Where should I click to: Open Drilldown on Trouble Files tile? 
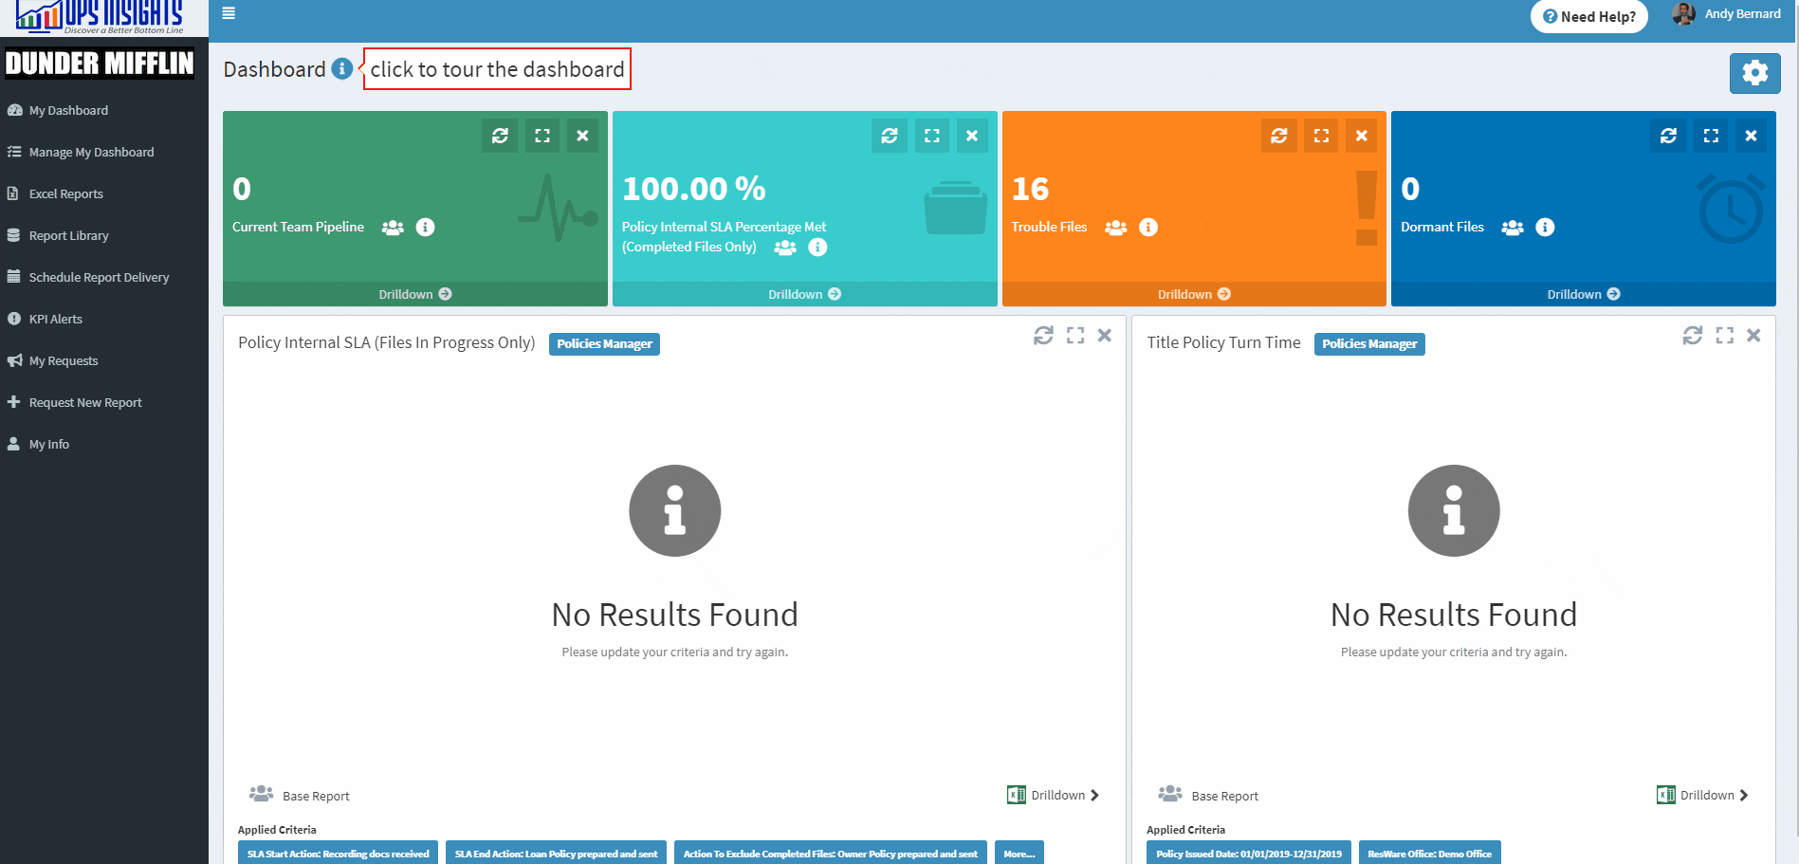1193,294
